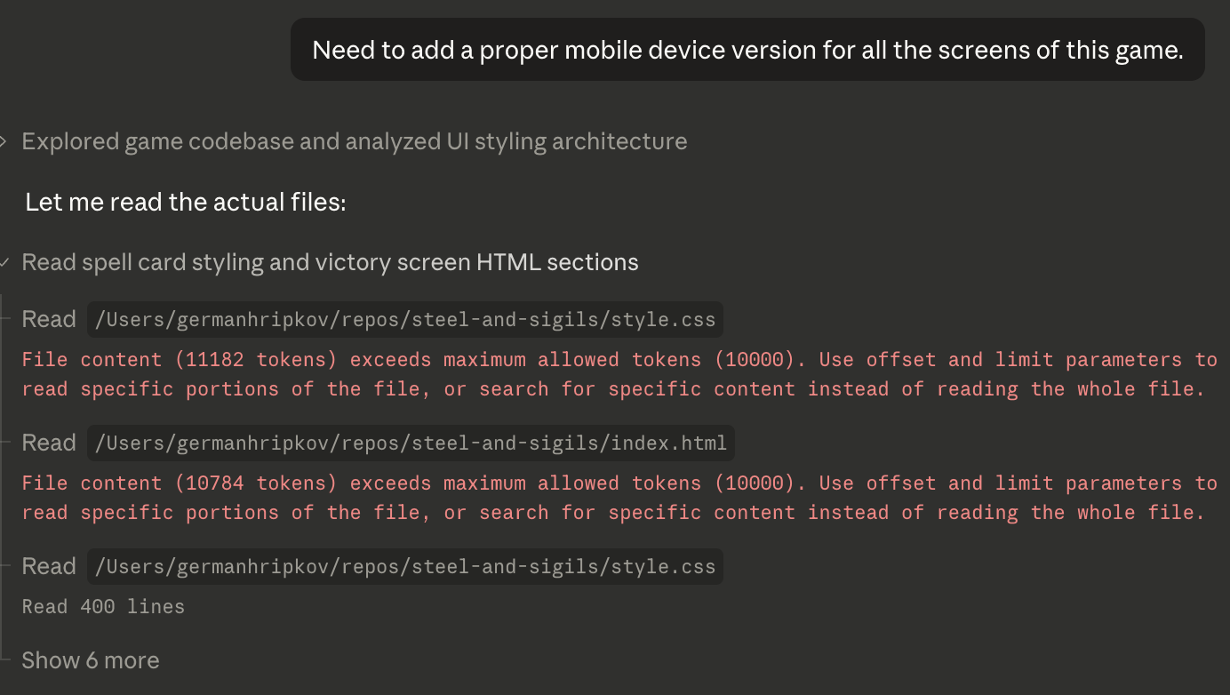Click the 'Read' label beside index.html

(x=49, y=443)
